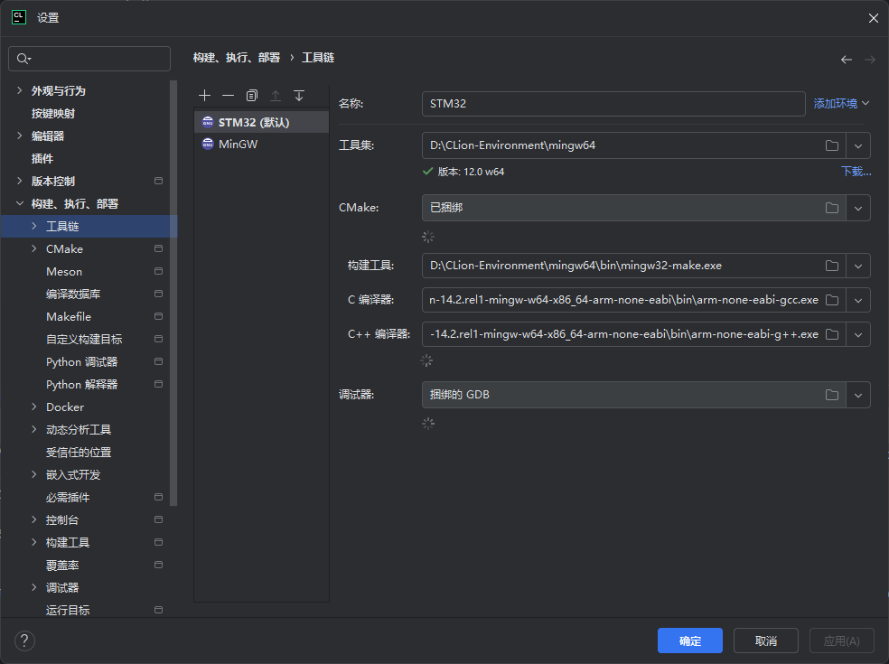Click project-level marker next to 运行目标

[159, 610]
